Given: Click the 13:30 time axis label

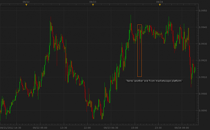Looking at the screenshot, I should tap(64, 128).
